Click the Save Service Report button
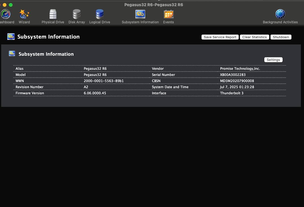 [220, 37]
